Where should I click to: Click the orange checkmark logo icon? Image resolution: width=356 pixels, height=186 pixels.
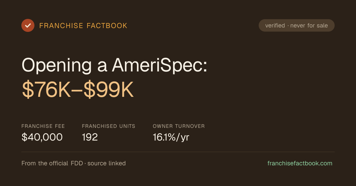coord(28,25)
